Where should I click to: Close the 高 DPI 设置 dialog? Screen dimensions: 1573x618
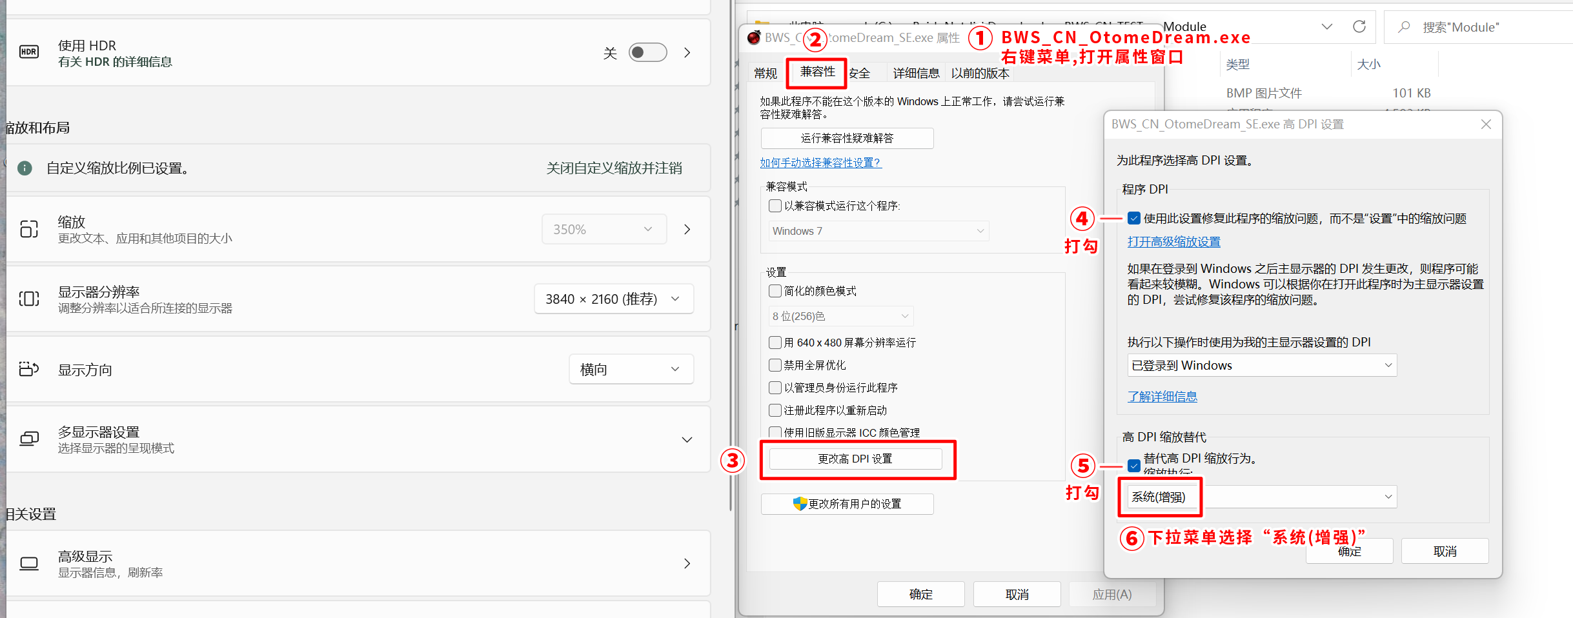click(x=1486, y=124)
